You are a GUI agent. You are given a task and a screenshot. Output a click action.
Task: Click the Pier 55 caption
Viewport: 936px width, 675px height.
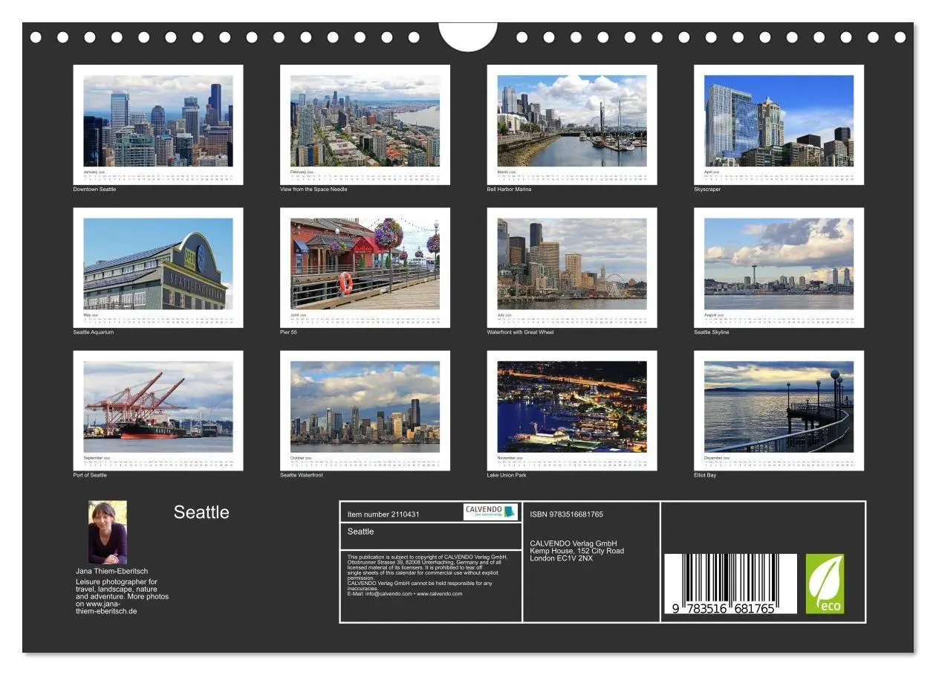point(288,332)
